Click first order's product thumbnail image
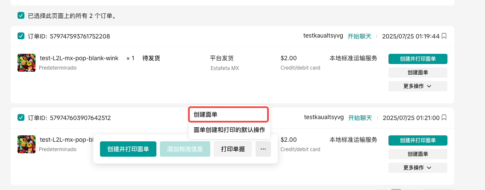485x190 pixels. click(26, 62)
